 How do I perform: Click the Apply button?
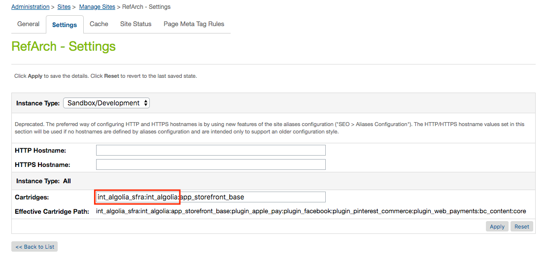[497, 227]
